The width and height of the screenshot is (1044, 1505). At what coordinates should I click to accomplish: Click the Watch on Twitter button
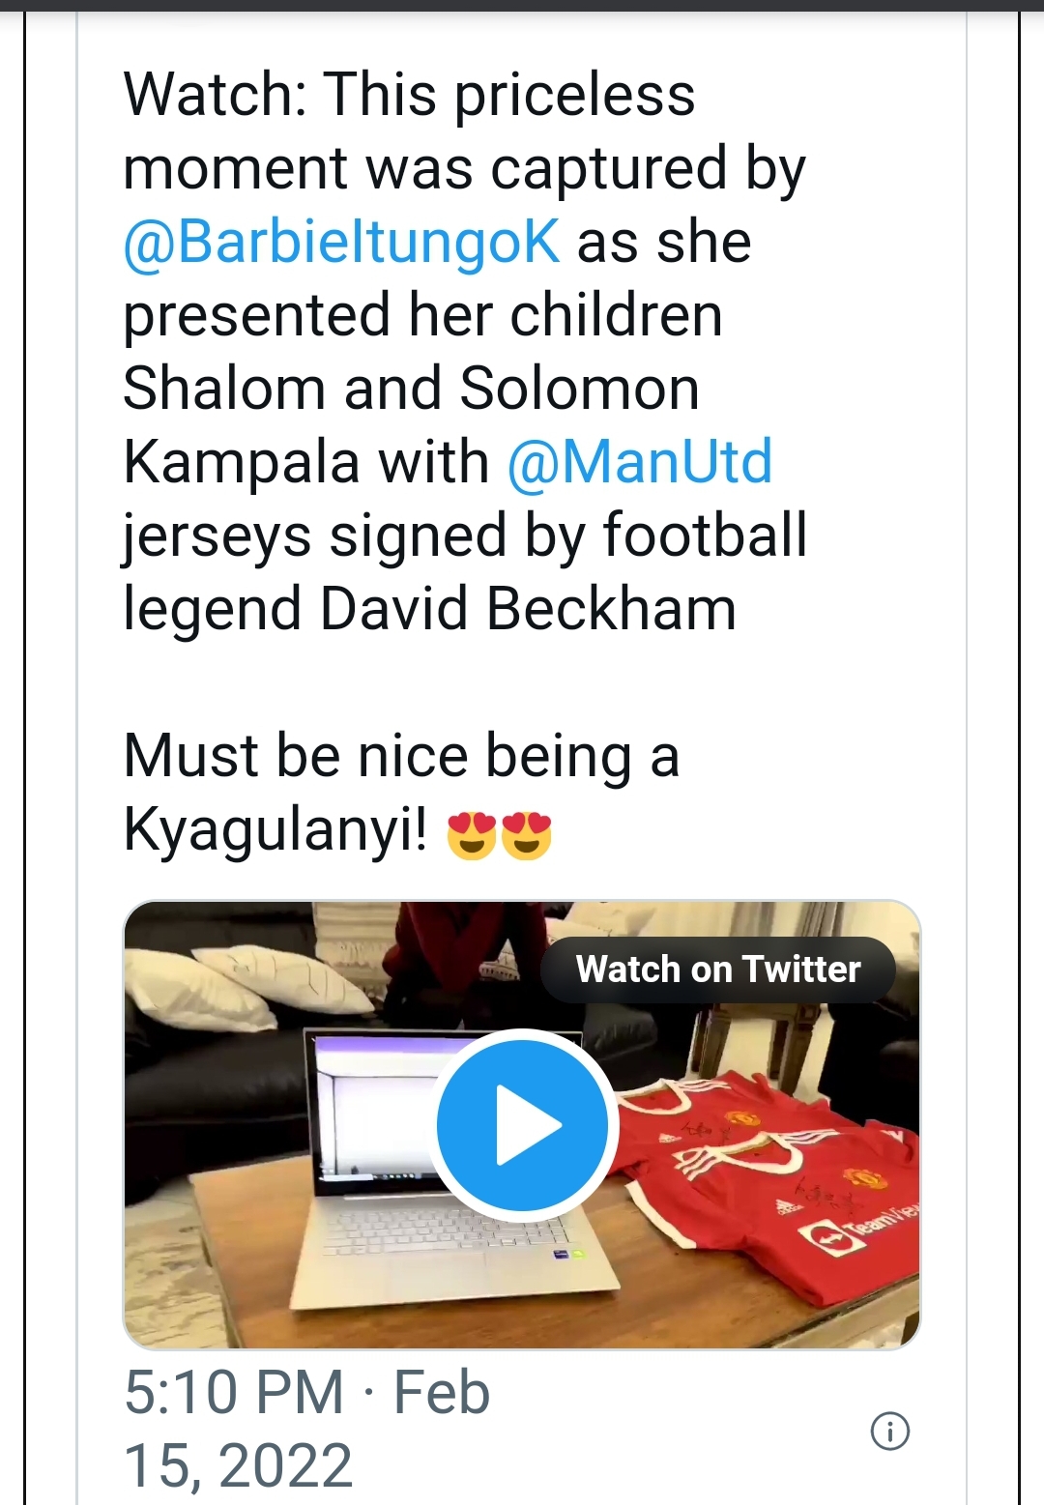pos(717,970)
